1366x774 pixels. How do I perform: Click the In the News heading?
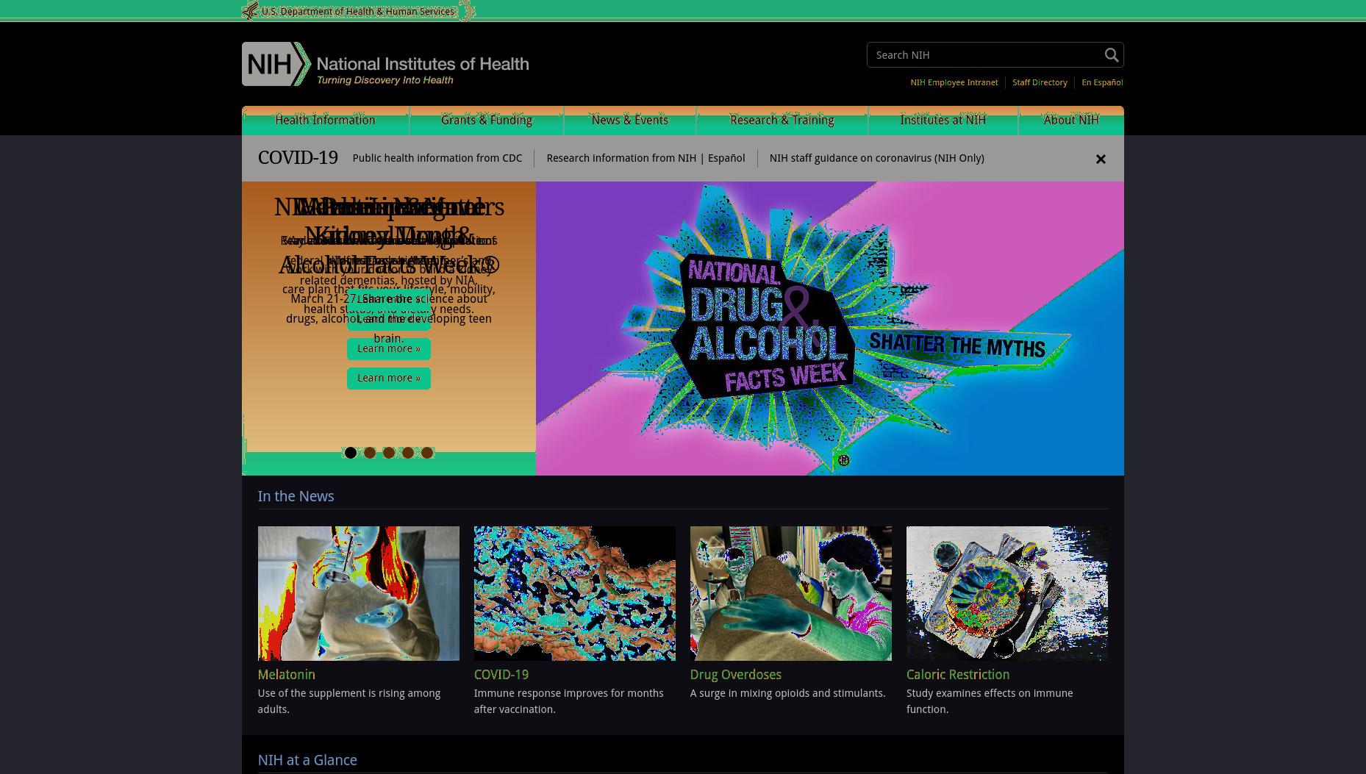click(296, 497)
